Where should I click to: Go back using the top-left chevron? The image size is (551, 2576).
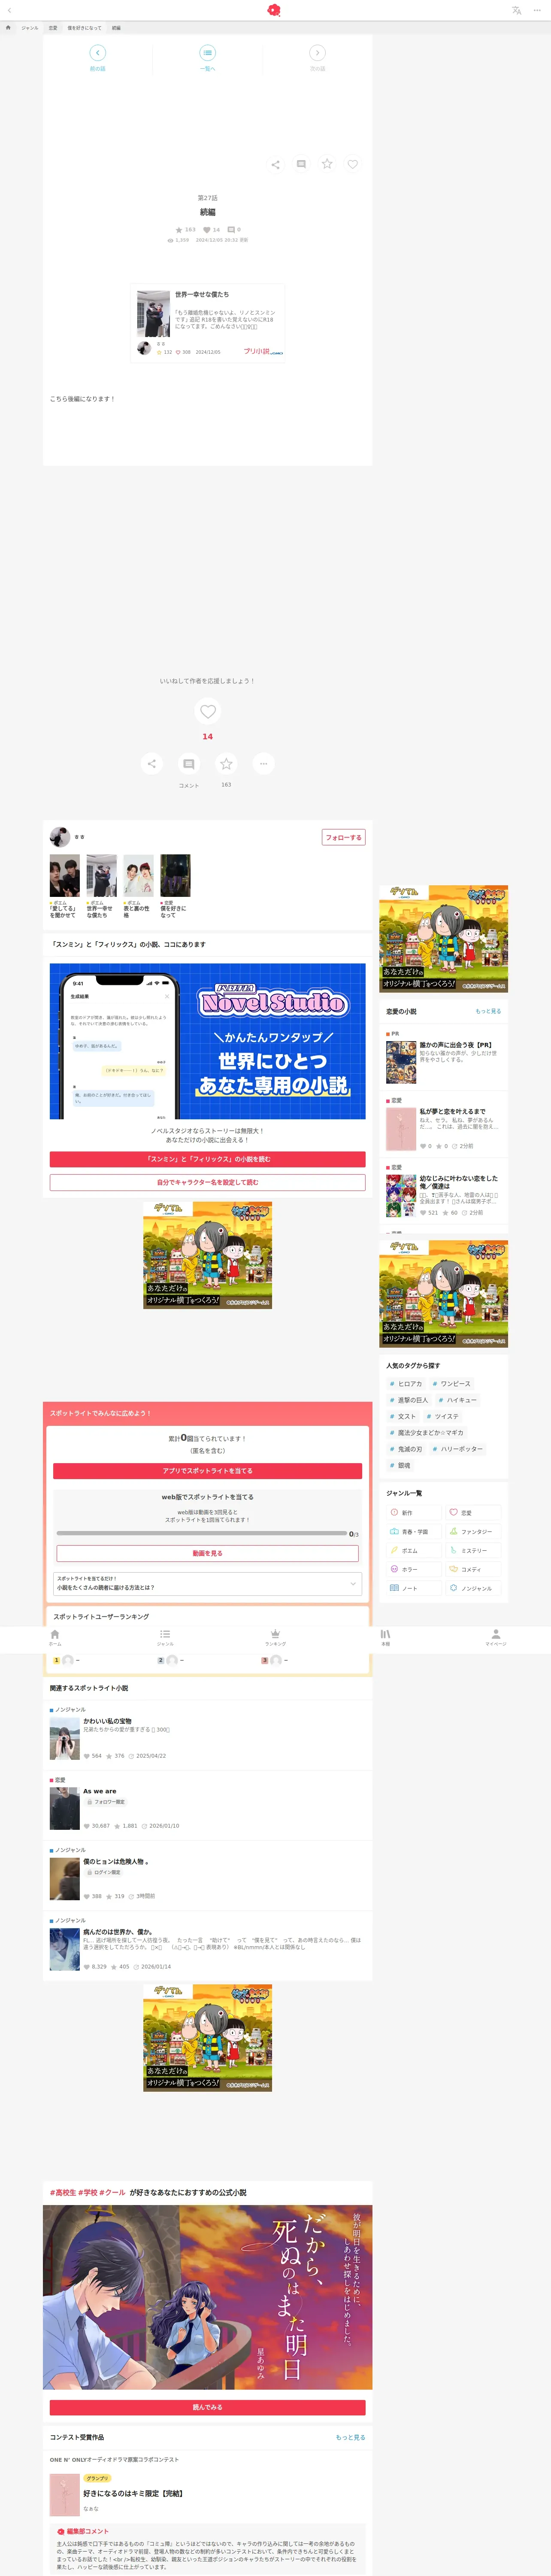point(9,10)
